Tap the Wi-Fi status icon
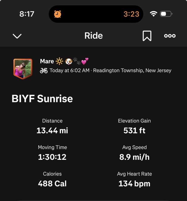 pos(153,14)
